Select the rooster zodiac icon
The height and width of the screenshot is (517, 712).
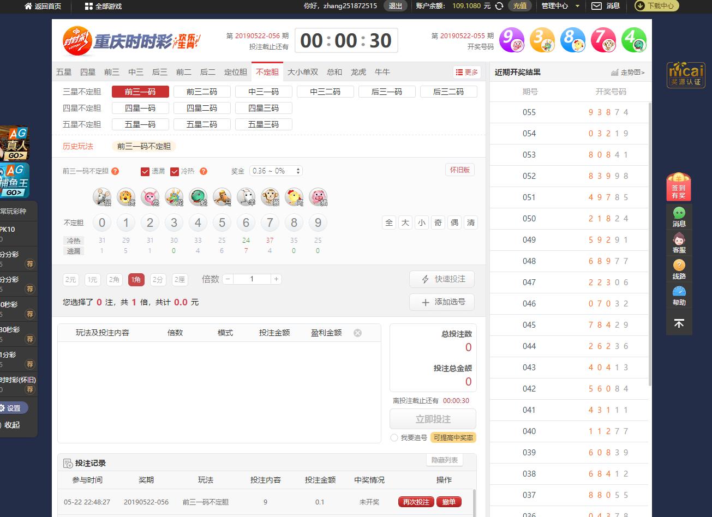pyautogui.click(x=294, y=196)
